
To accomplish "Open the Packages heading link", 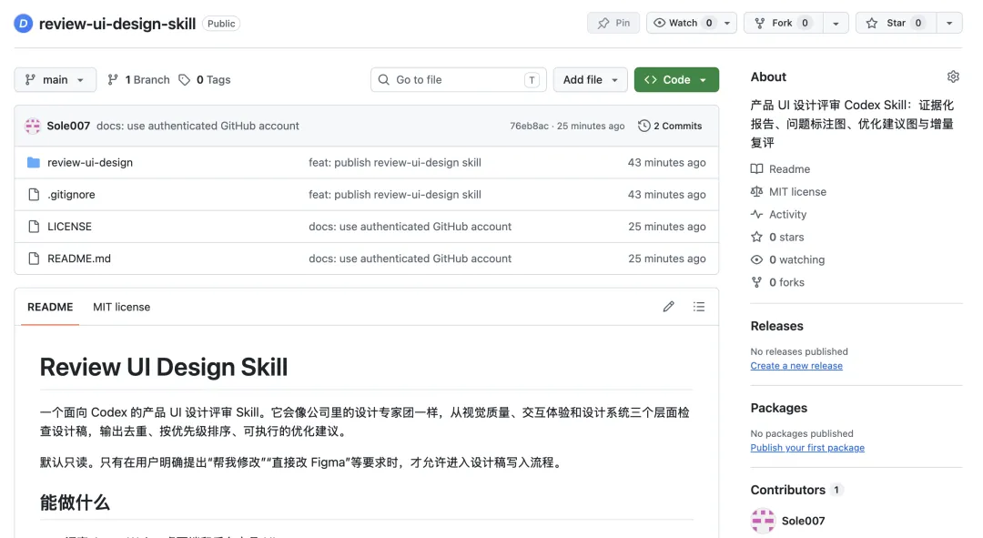I will (778, 408).
